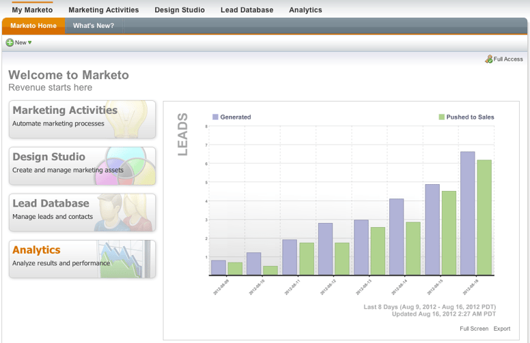
Task: Click the Full Screen chart link
Action: (474, 329)
